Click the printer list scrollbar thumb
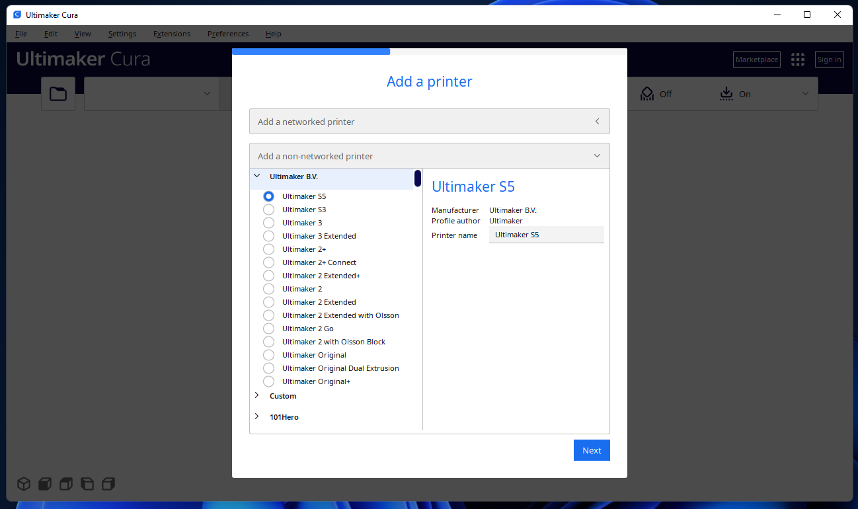Image resolution: width=858 pixels, height=509 pixels. (418, 178)
